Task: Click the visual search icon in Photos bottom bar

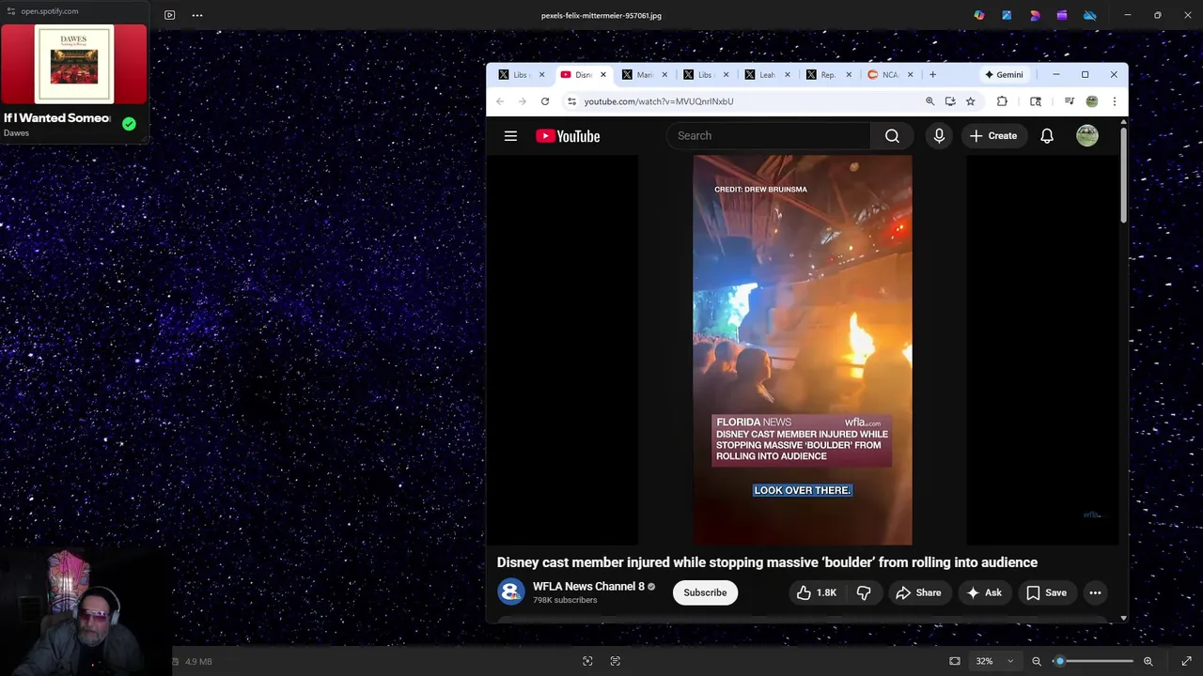Action: tap(587, 661)
